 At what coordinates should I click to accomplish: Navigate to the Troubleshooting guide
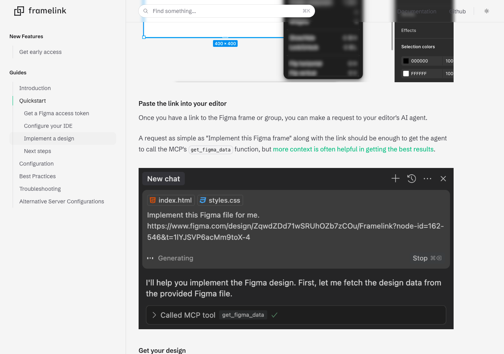click(x=40, y=189)
